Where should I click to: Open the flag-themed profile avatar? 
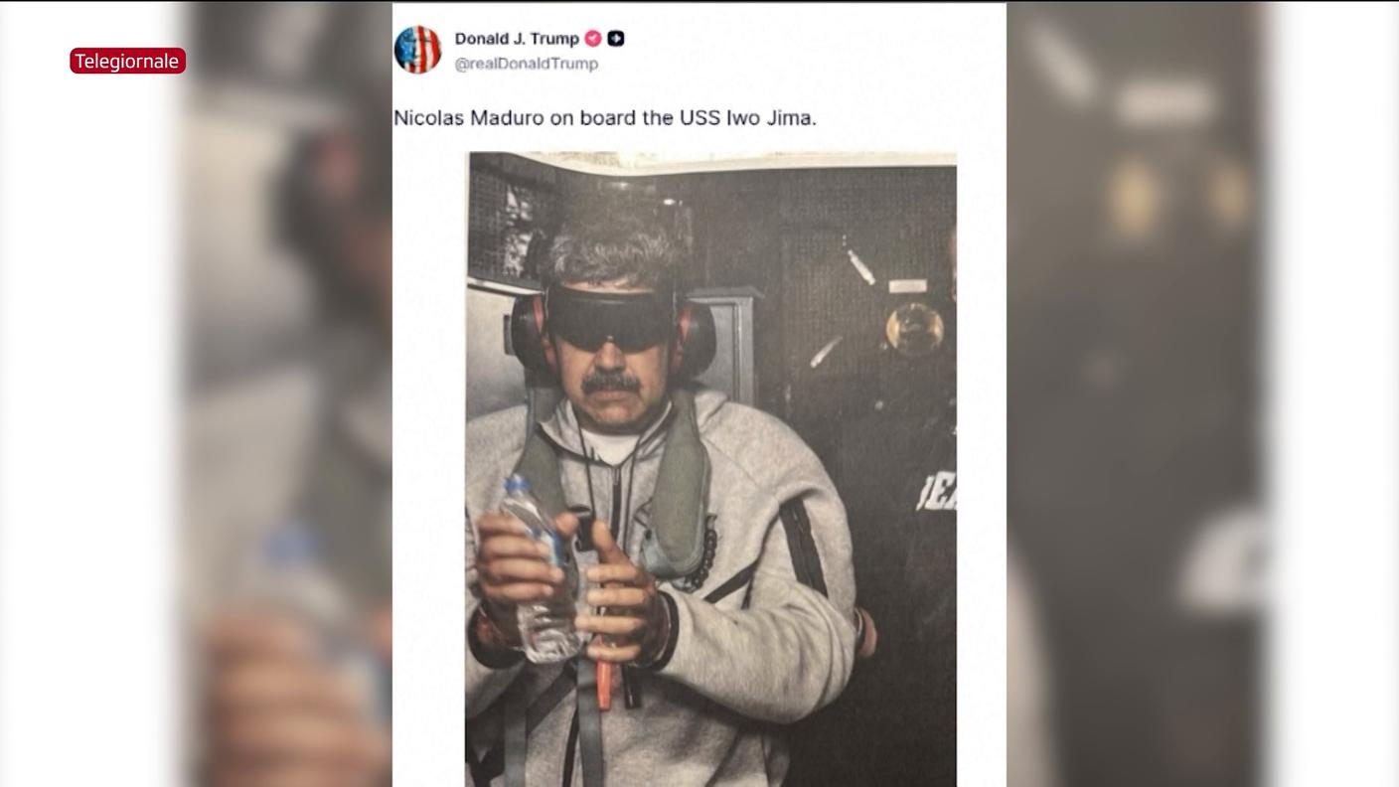click(x=418, y=50)
